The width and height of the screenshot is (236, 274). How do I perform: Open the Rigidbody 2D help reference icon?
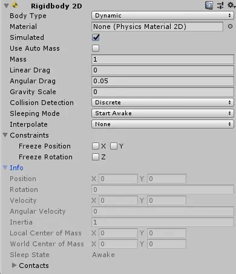[x=209, y=5]
